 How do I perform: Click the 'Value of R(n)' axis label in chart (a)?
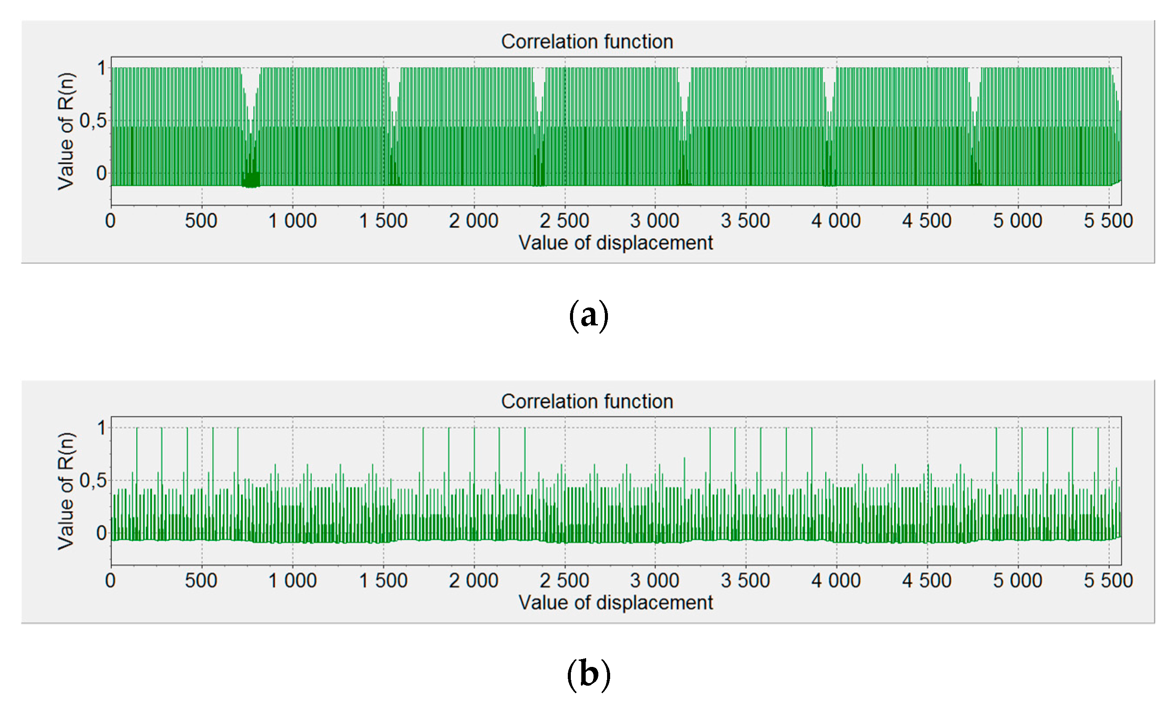[66, 131]
